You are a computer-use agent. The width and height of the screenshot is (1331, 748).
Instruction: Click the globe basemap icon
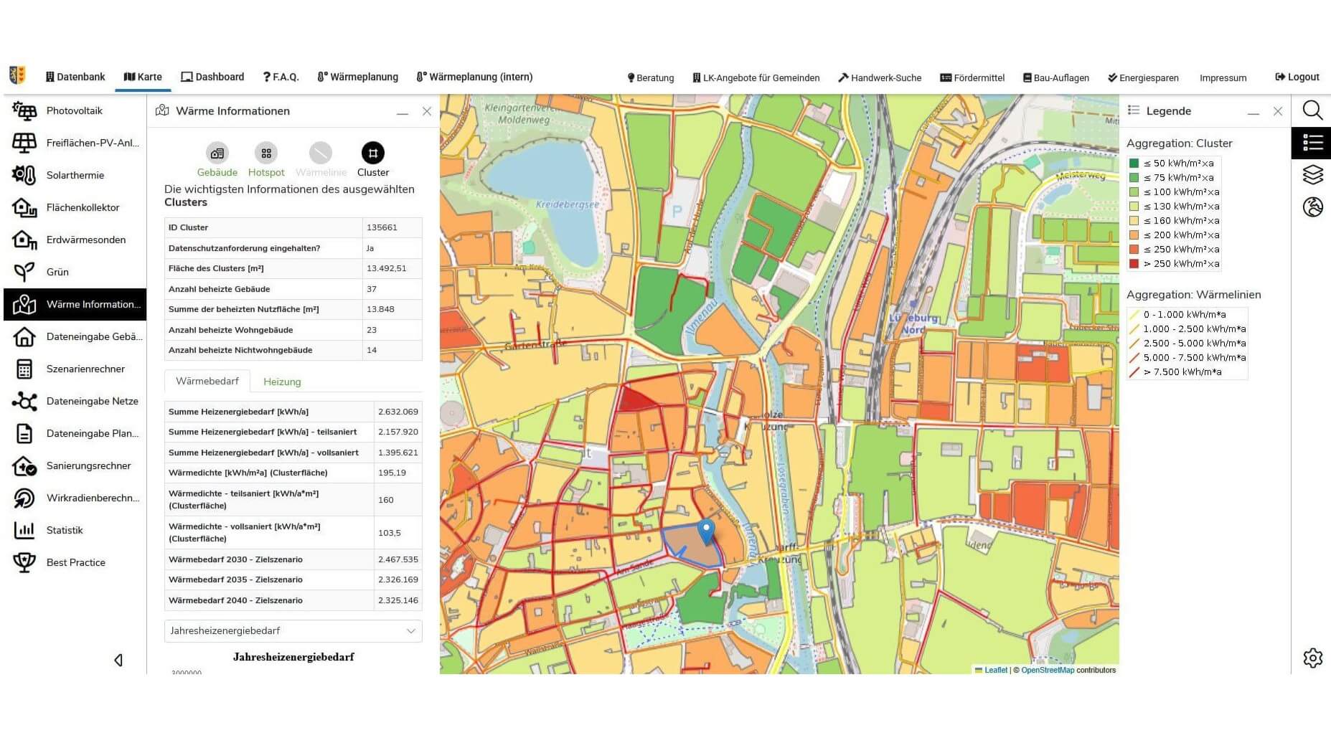click(1312, 207)
